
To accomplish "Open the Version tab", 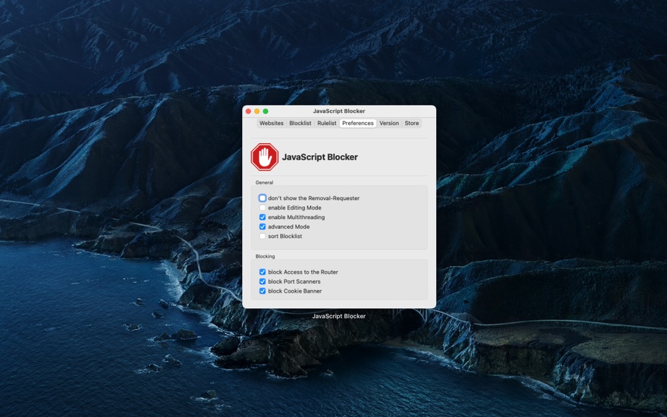I will coord(389,123).
